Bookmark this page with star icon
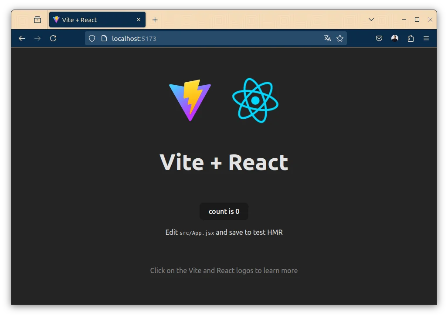 click(x=340, y=38)
